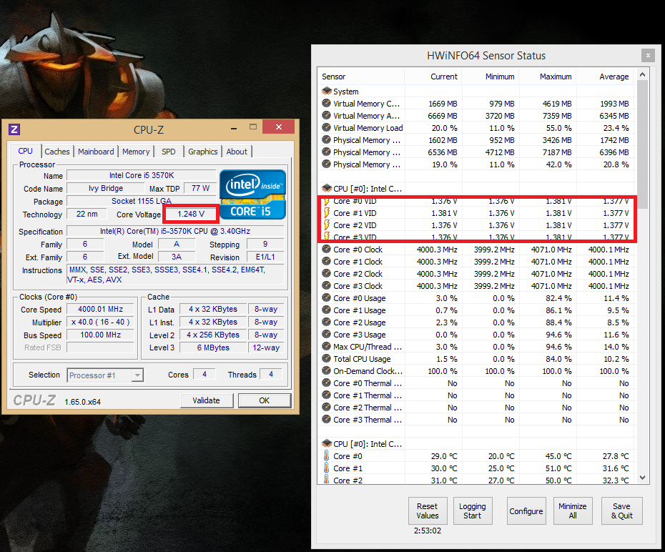The width and height of the screenshot is (665, 552).
Task: Click the sensor list scroll down arrow
Action: point(642,478)
